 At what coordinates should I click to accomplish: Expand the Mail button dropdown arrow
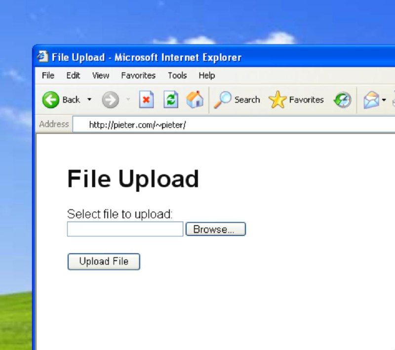384,100
